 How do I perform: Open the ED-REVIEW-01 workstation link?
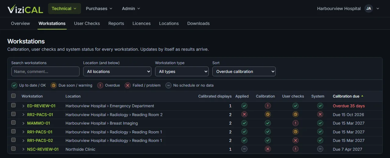(x=41, y=106)
